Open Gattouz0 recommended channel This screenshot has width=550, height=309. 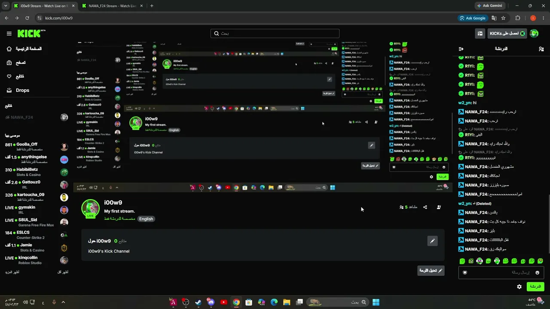coord(37,185)
